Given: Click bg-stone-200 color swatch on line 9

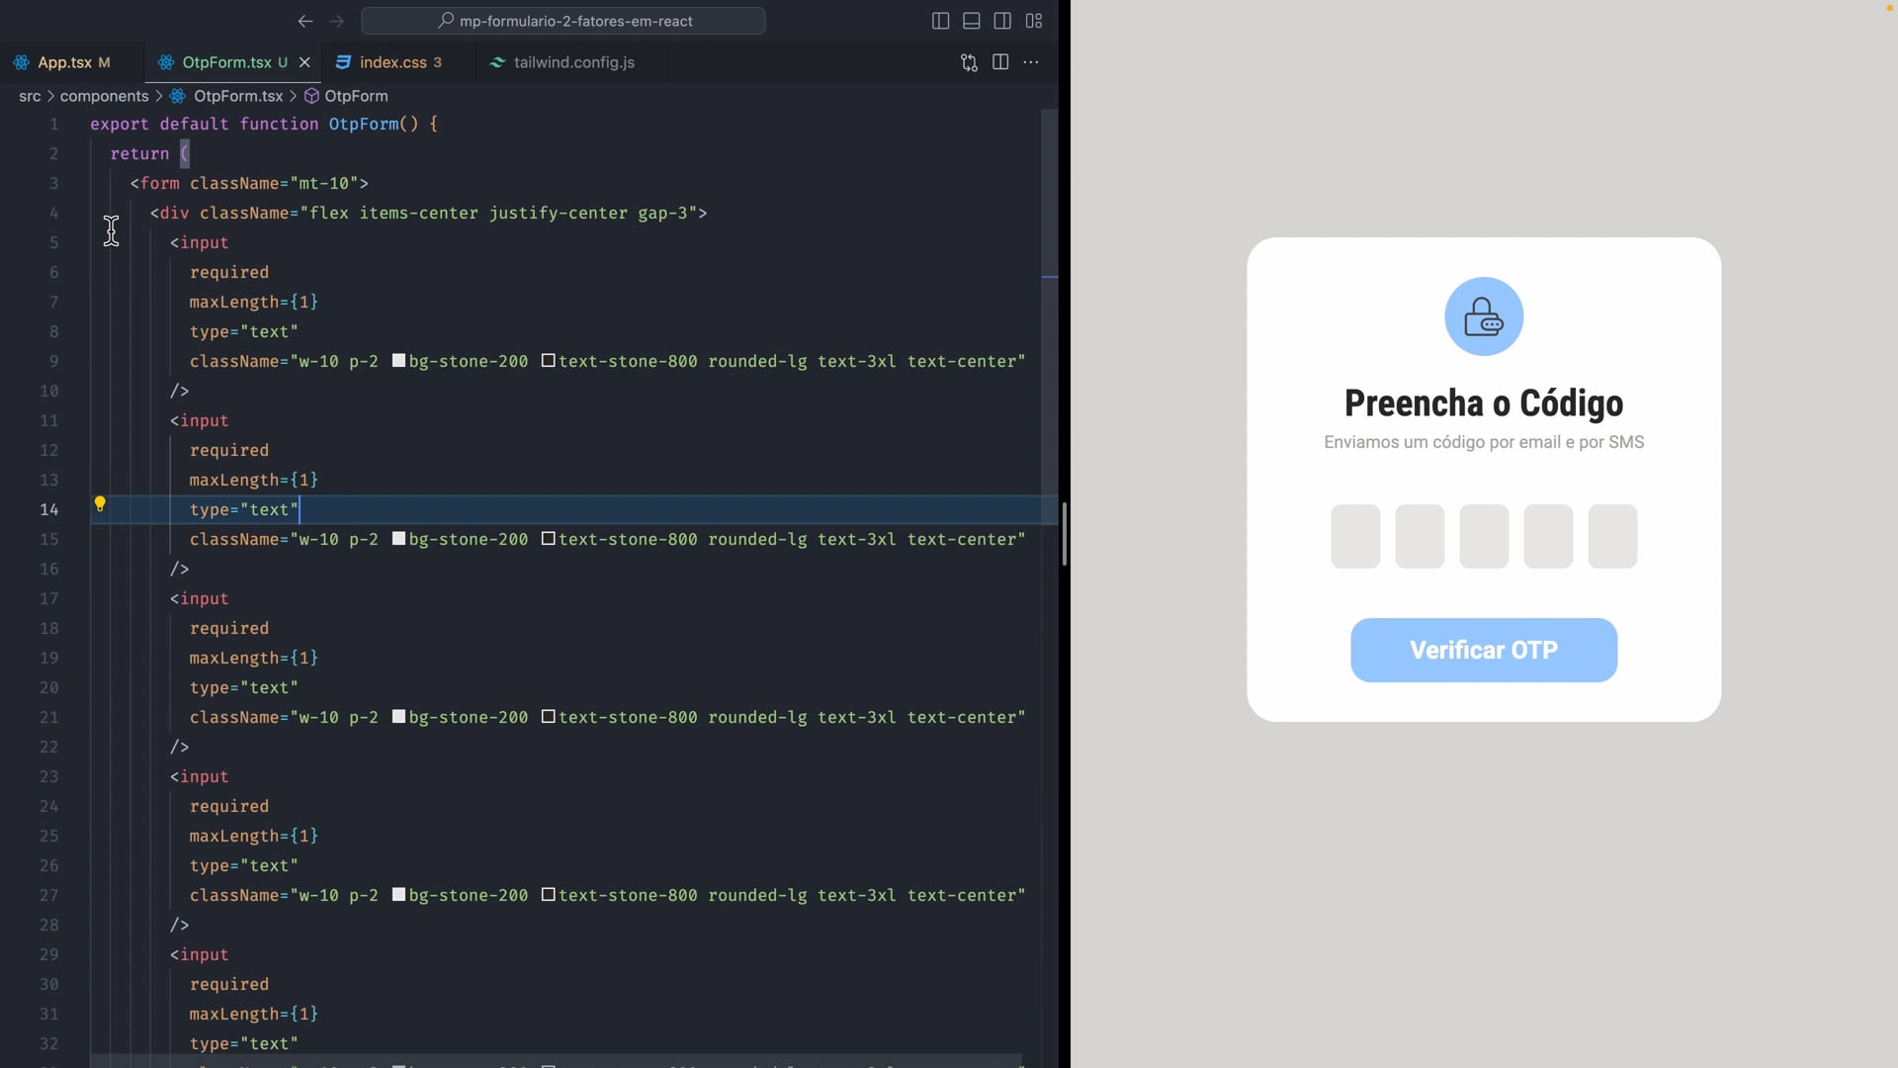Looking at the screenshot, I should click(398, 361).
